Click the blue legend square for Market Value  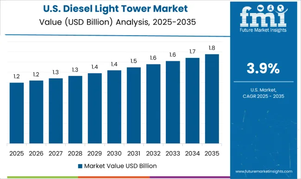(80, 166)
